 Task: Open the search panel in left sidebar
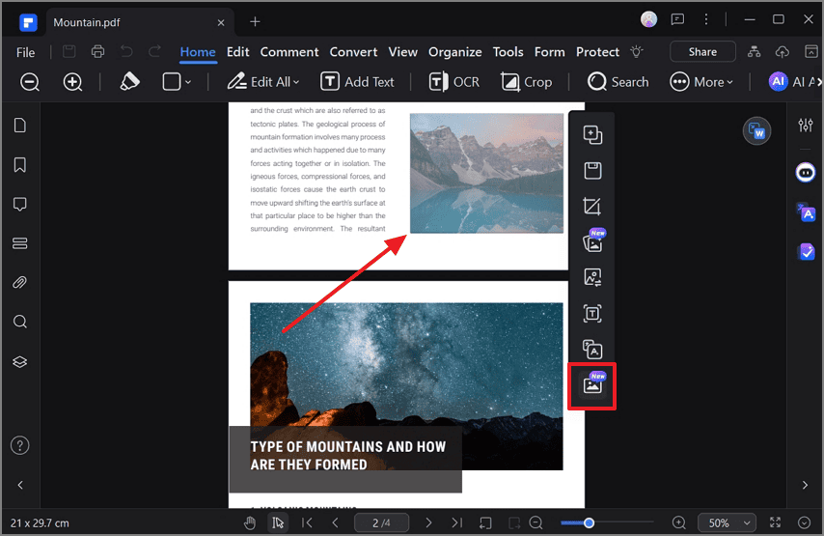pyautogui.click(x=20, y=322)
